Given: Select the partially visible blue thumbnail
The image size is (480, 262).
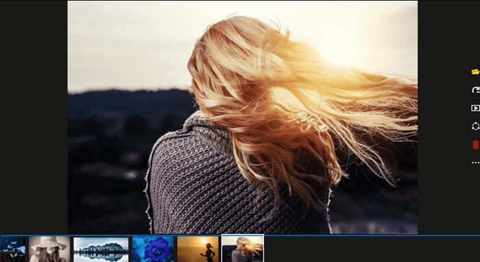Looking at the screenshot, I should (12, 249).
